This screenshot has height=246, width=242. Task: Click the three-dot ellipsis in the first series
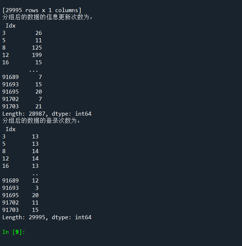click(33, 70)
